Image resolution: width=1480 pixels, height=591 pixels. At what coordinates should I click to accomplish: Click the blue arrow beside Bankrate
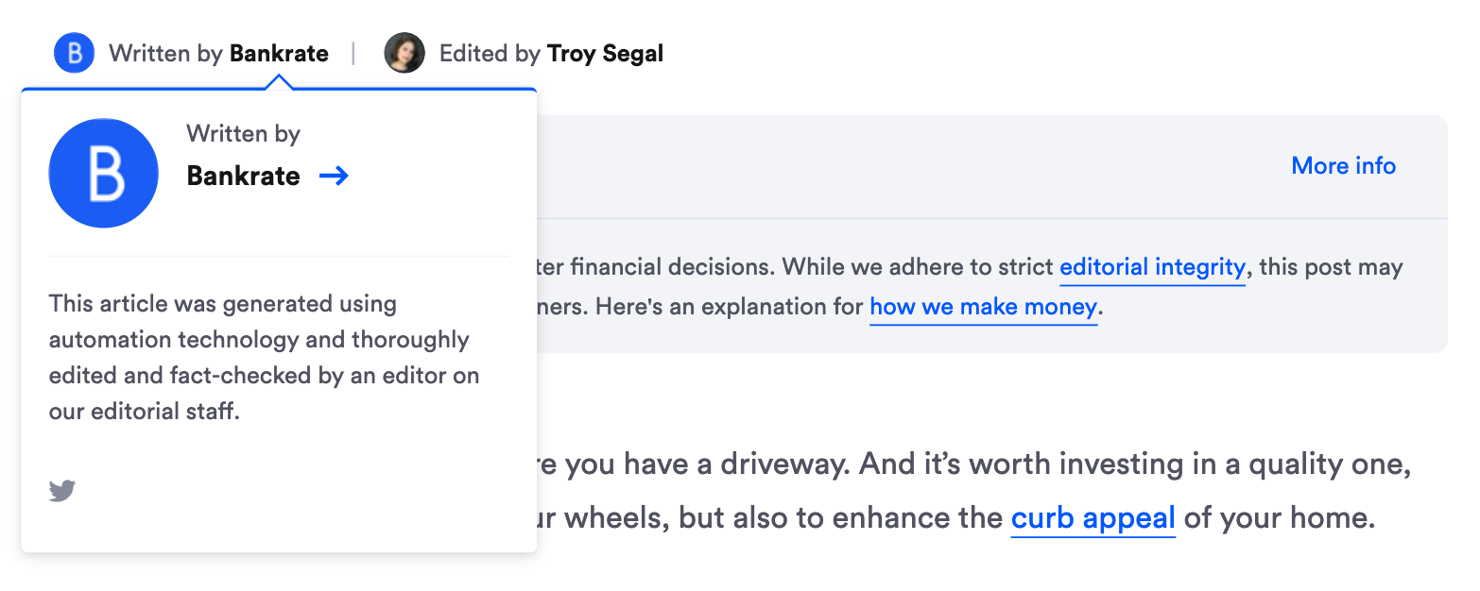[334, 176]
